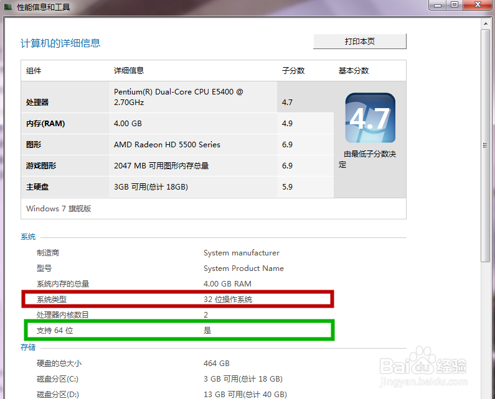Click the 磁盘分区(D:) label

[58, 394]
